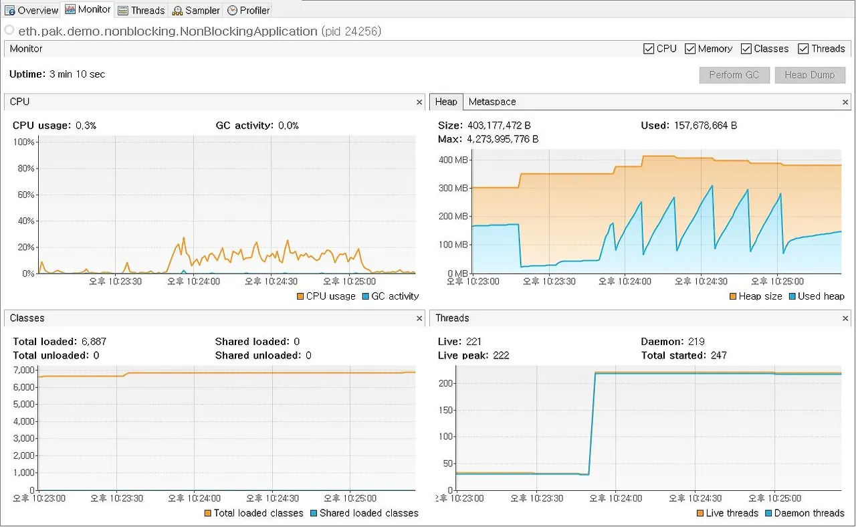
Task: Close the CPU graph panel
Action: [419, 102]
